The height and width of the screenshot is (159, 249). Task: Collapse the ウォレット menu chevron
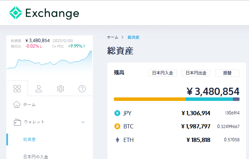pos(83,122)
